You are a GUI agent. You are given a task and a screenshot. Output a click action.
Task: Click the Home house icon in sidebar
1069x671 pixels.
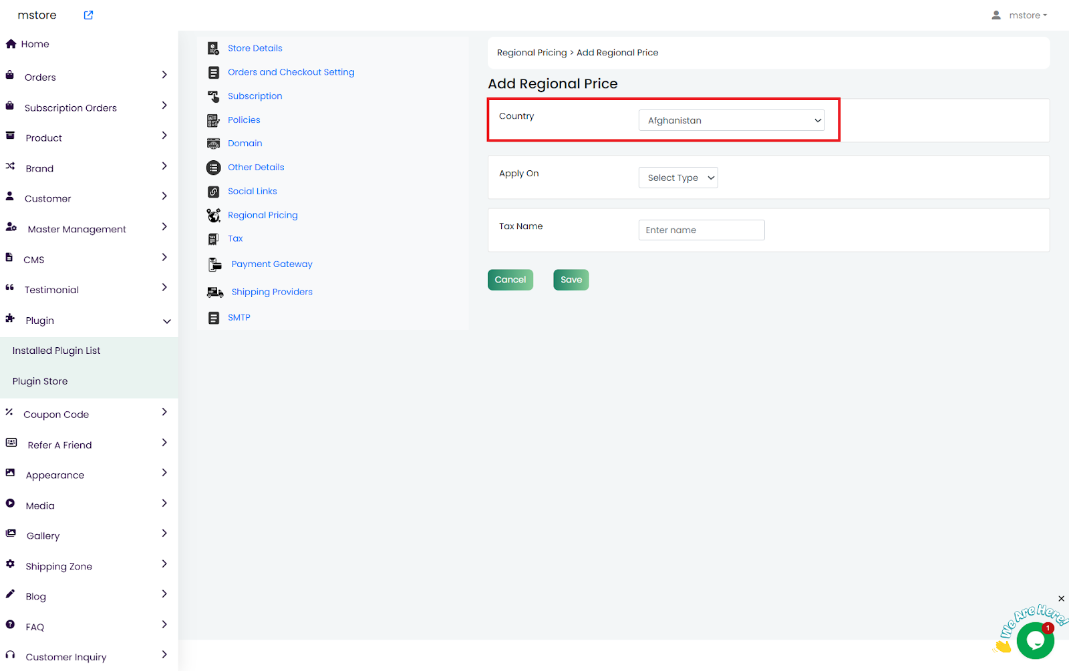(x=11, y=44)
